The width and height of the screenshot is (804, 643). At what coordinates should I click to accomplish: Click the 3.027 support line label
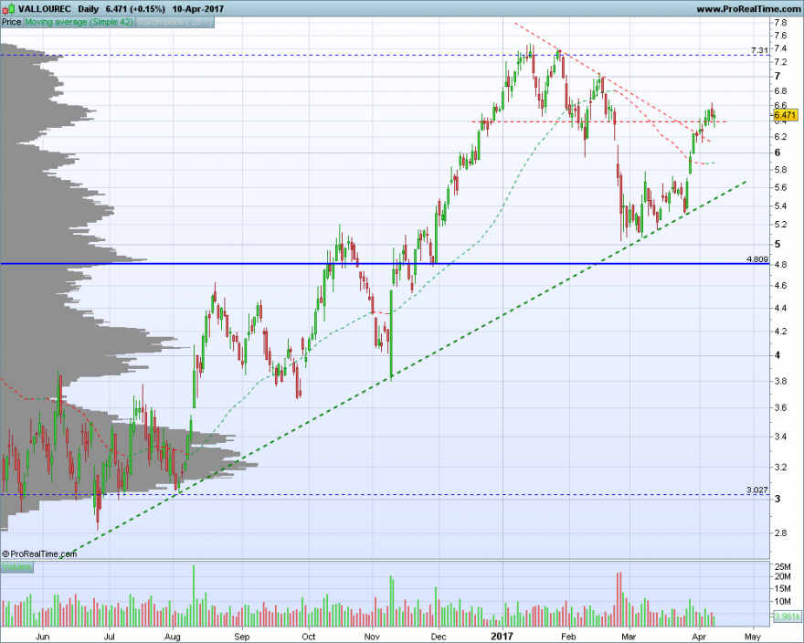click(757, 490)
